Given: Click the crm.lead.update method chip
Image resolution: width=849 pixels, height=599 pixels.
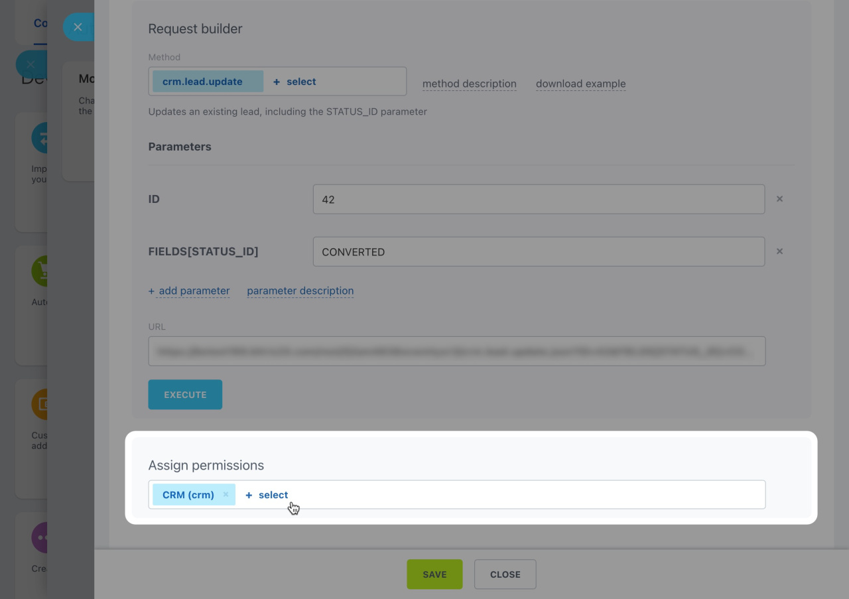Looking at the screenshot, I should (x=202, y=82).
